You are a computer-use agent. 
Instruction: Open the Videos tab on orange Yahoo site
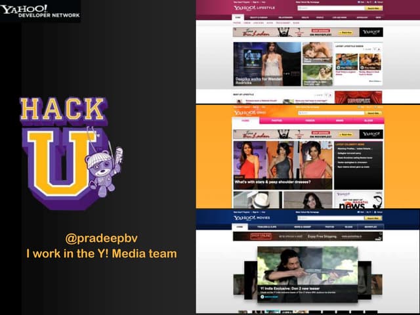click(309, 121)
